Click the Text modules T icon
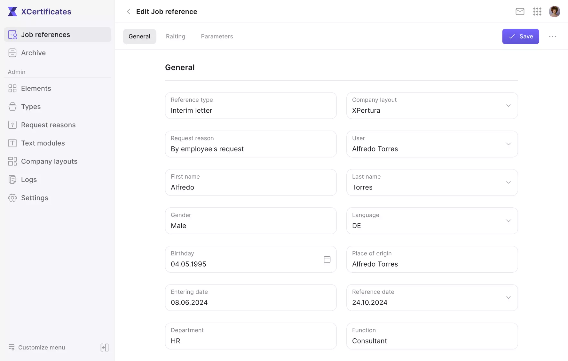The width and height of the screenshot is (568, 361). pos(12,143)
